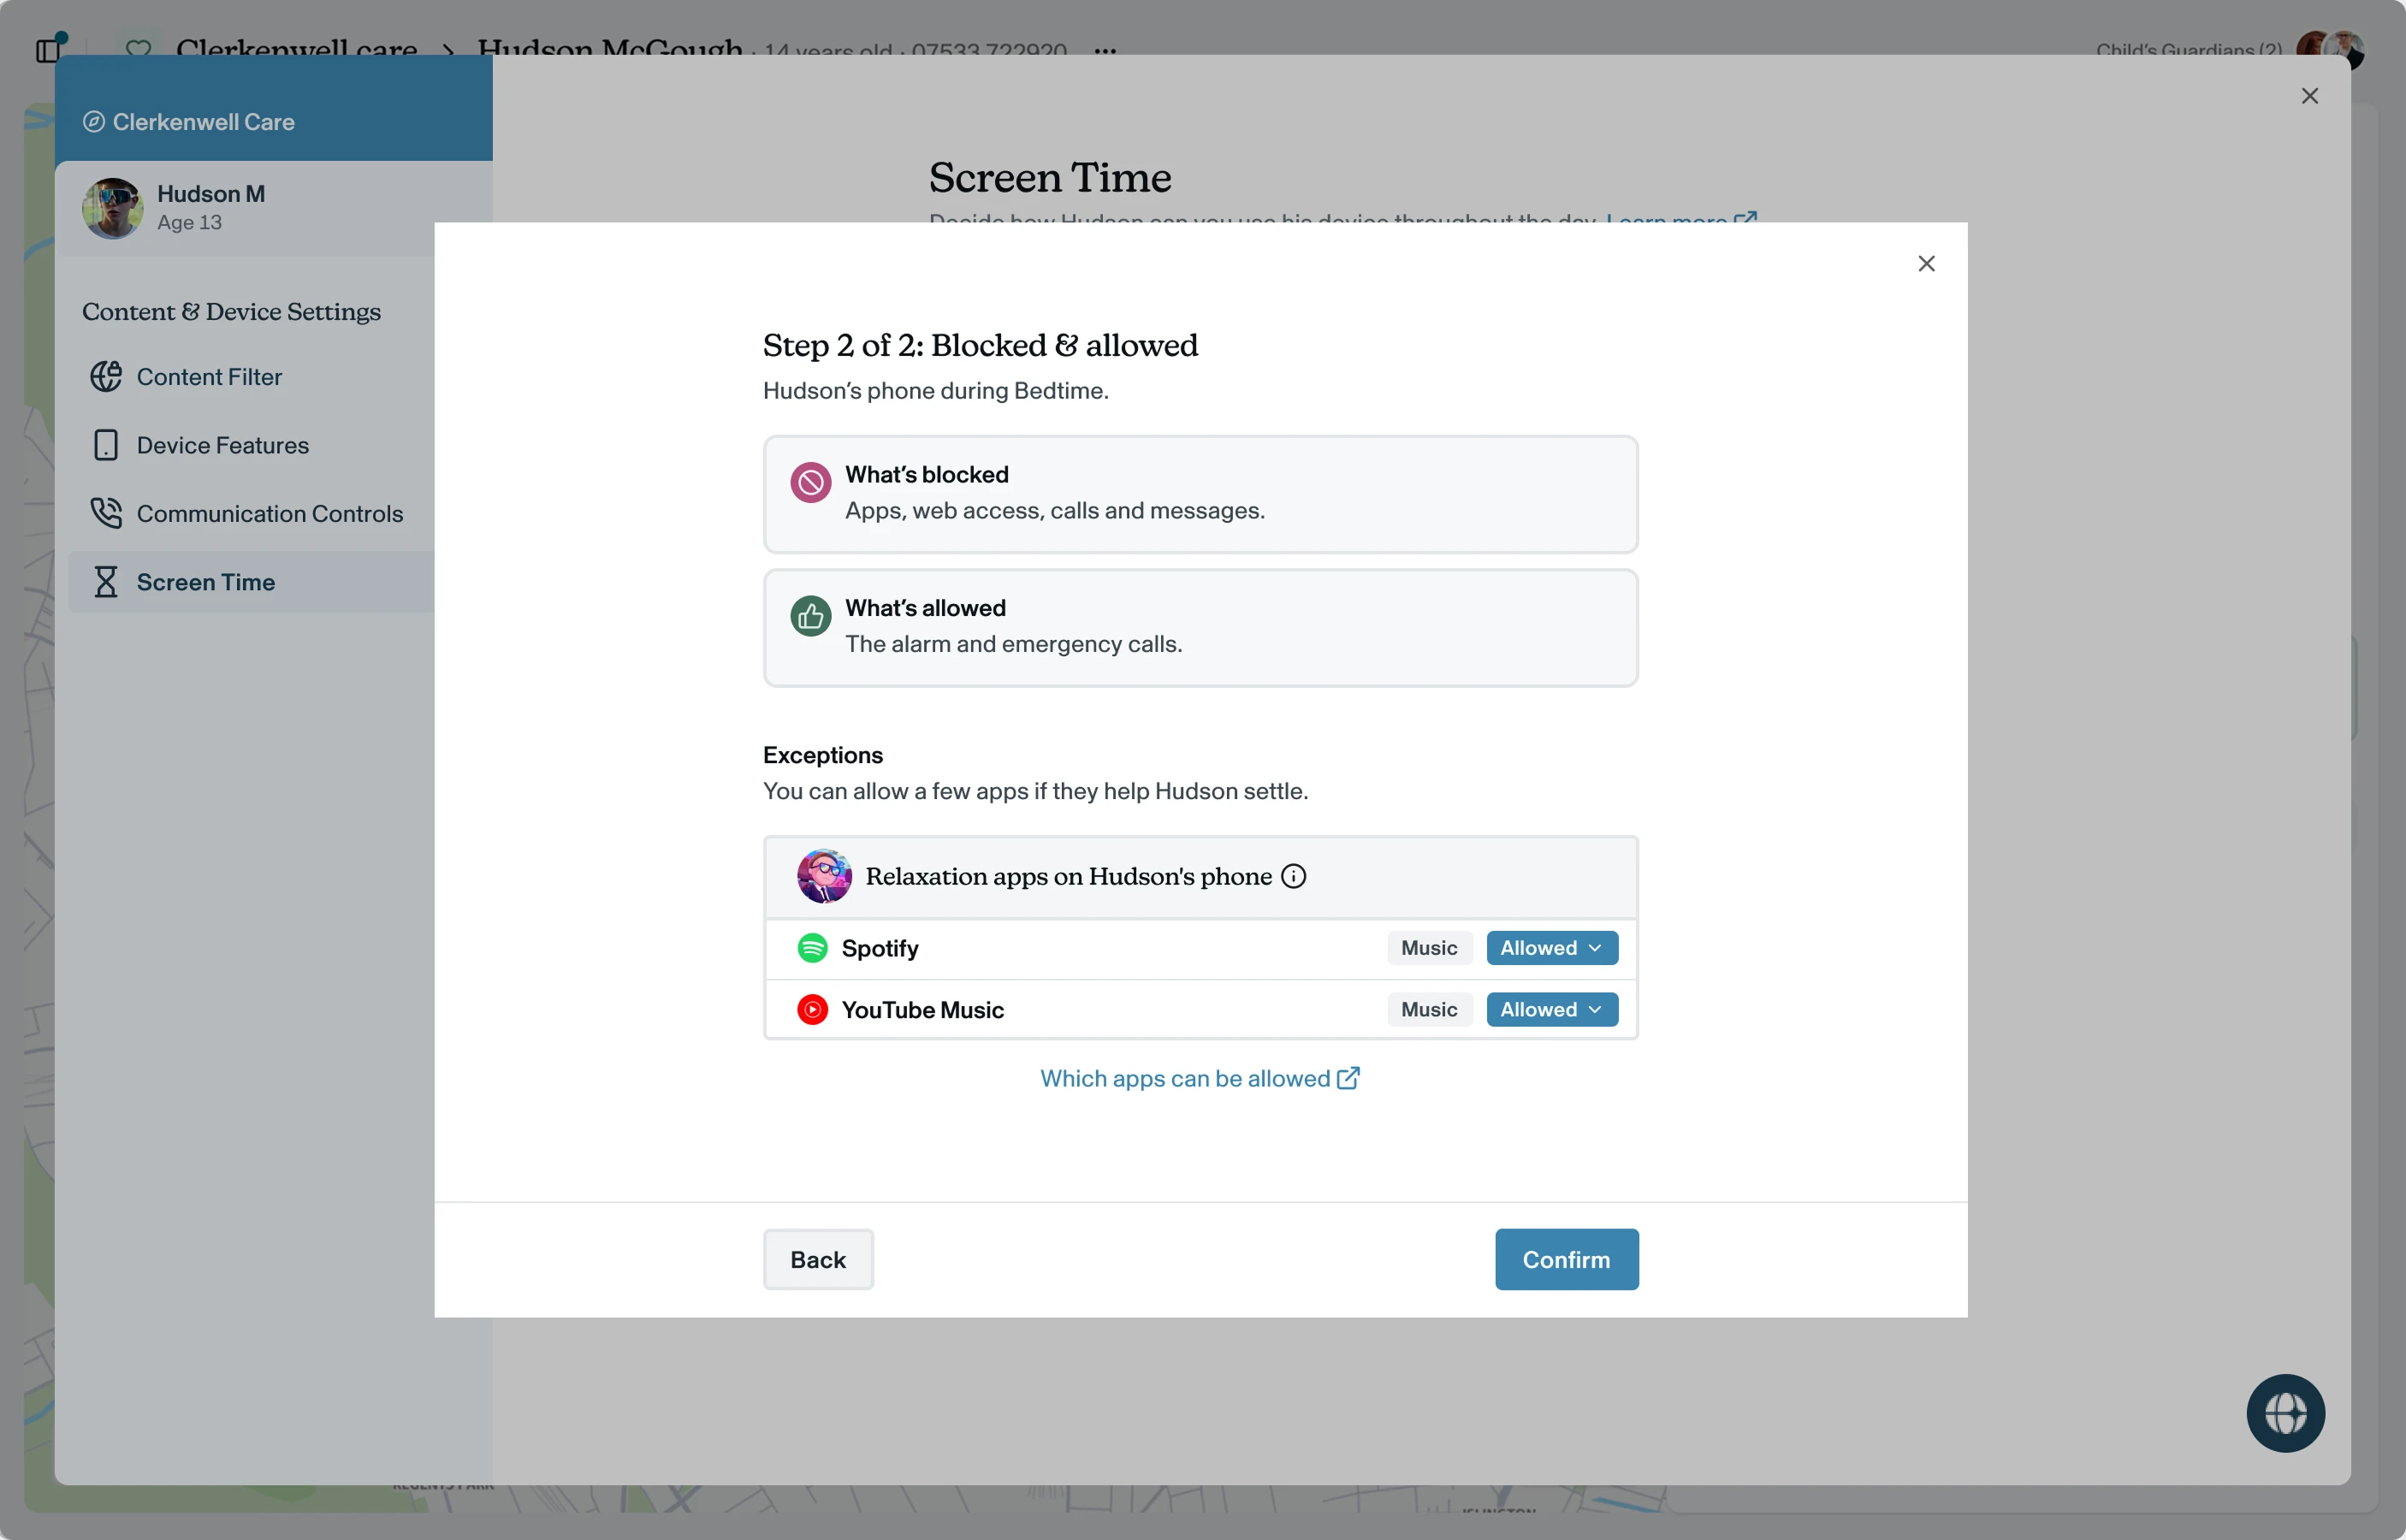Open the three-dots menu beside the phone number

click(1105, 50)
